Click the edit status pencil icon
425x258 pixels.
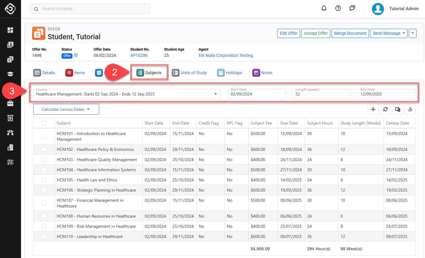76,55
